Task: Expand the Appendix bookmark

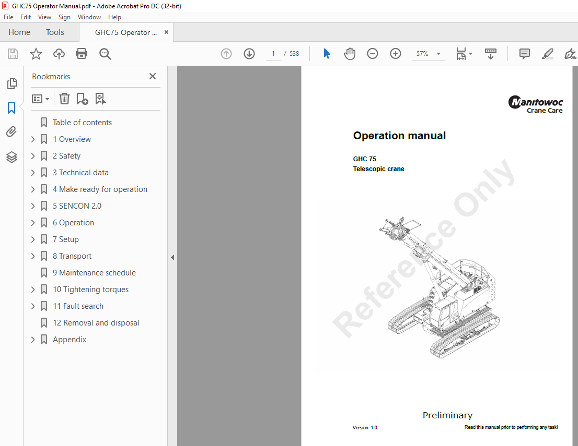Action: coord(33,340)
